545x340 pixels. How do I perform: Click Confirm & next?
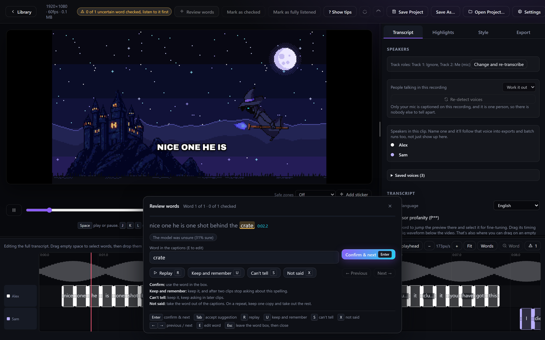pos(368,254)
